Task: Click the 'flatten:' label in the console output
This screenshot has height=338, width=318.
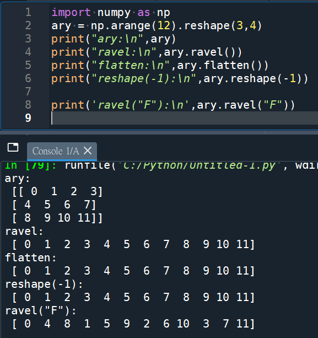Action: pos(31,257)
